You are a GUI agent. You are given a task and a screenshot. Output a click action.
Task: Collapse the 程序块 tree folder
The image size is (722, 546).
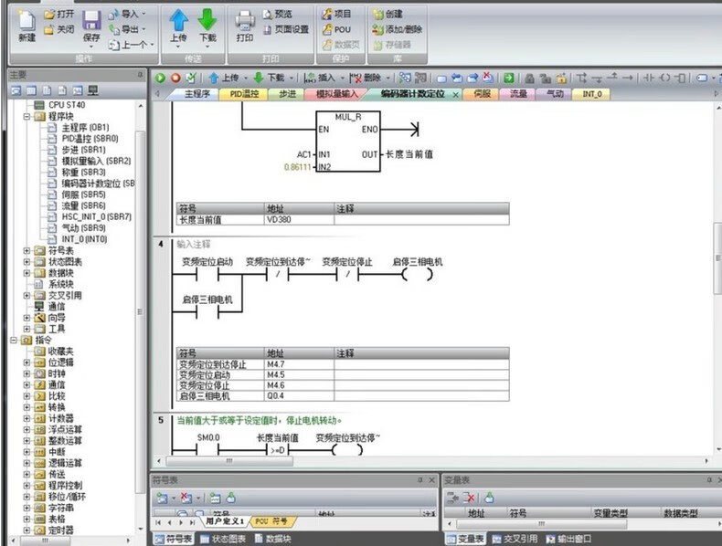click(27, 117)
